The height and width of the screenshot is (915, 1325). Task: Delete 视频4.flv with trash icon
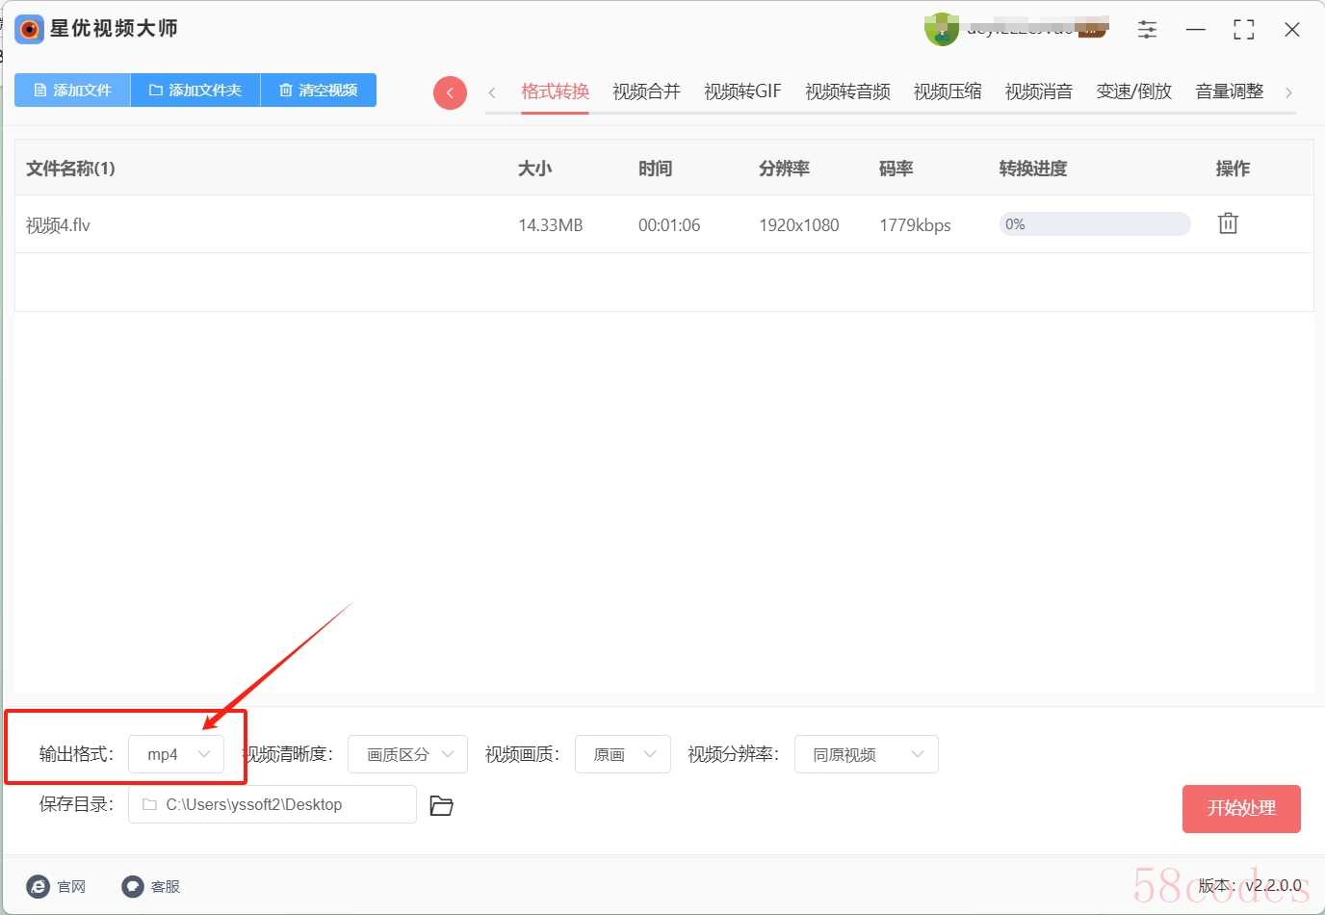pyautogui.click(x=1228, y=223)
